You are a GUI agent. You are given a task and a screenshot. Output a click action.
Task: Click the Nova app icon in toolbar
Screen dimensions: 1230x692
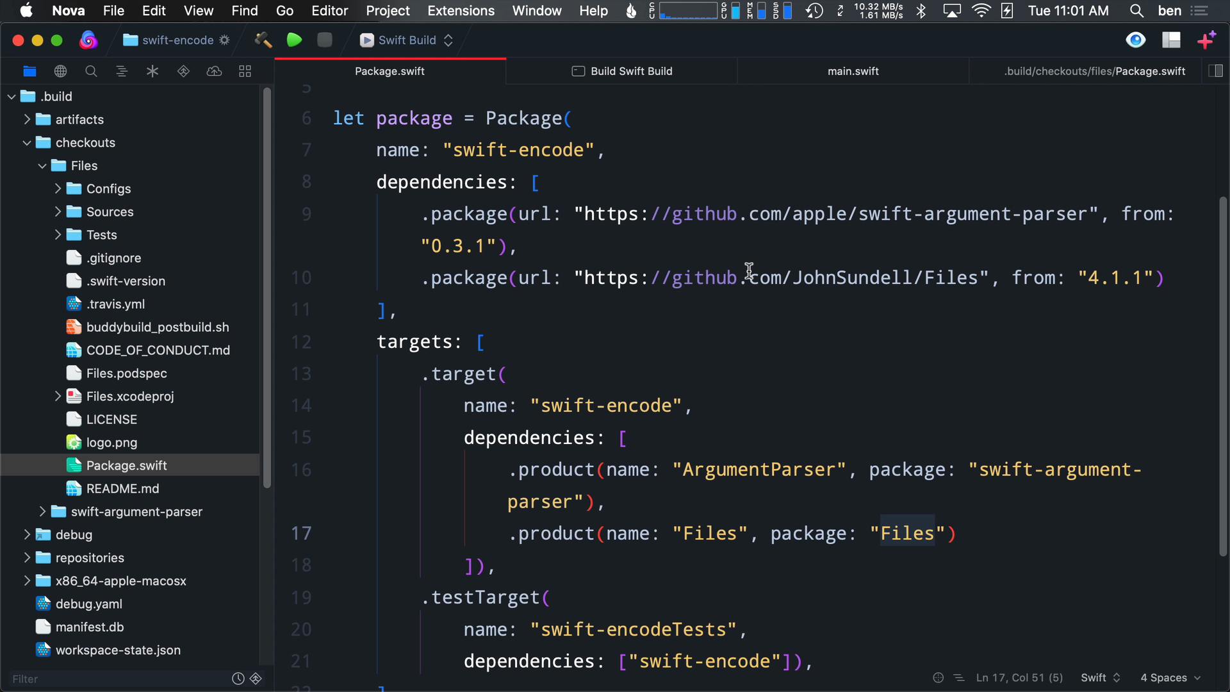(88, 40)
